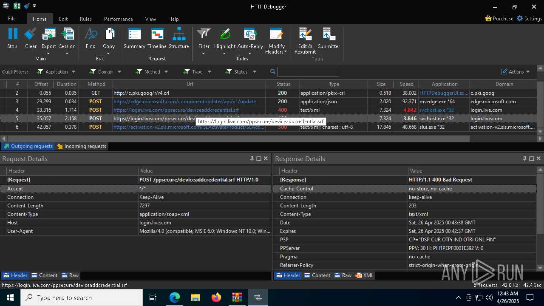Maximize the Response Details panel
Image resolution: width=544 pixels, height=306 pixels.
(531, 159)
